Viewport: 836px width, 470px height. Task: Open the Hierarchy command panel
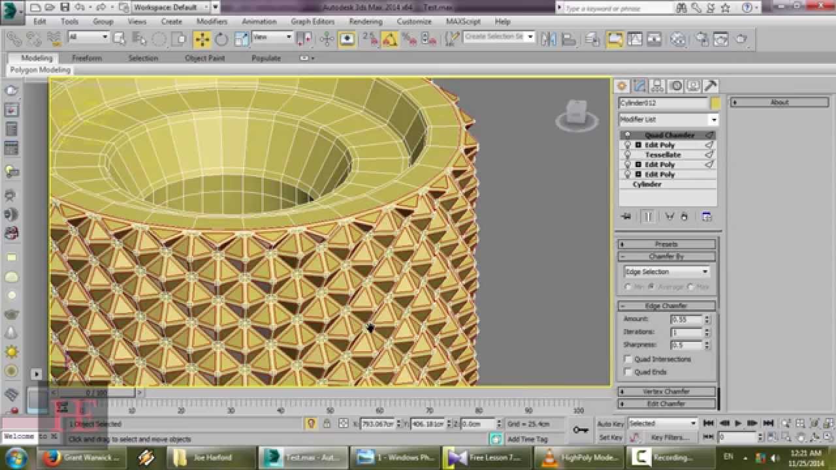click(x=657, y=86)
